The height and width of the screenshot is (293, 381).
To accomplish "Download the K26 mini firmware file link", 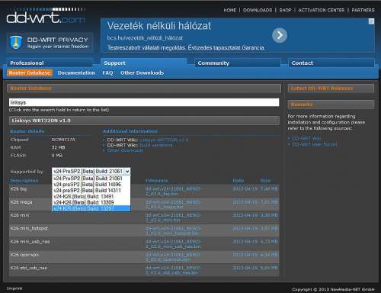I will point(173,217).
